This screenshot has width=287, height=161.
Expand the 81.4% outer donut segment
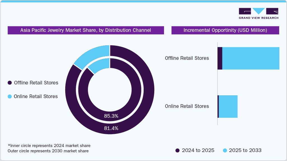(111, 128)
